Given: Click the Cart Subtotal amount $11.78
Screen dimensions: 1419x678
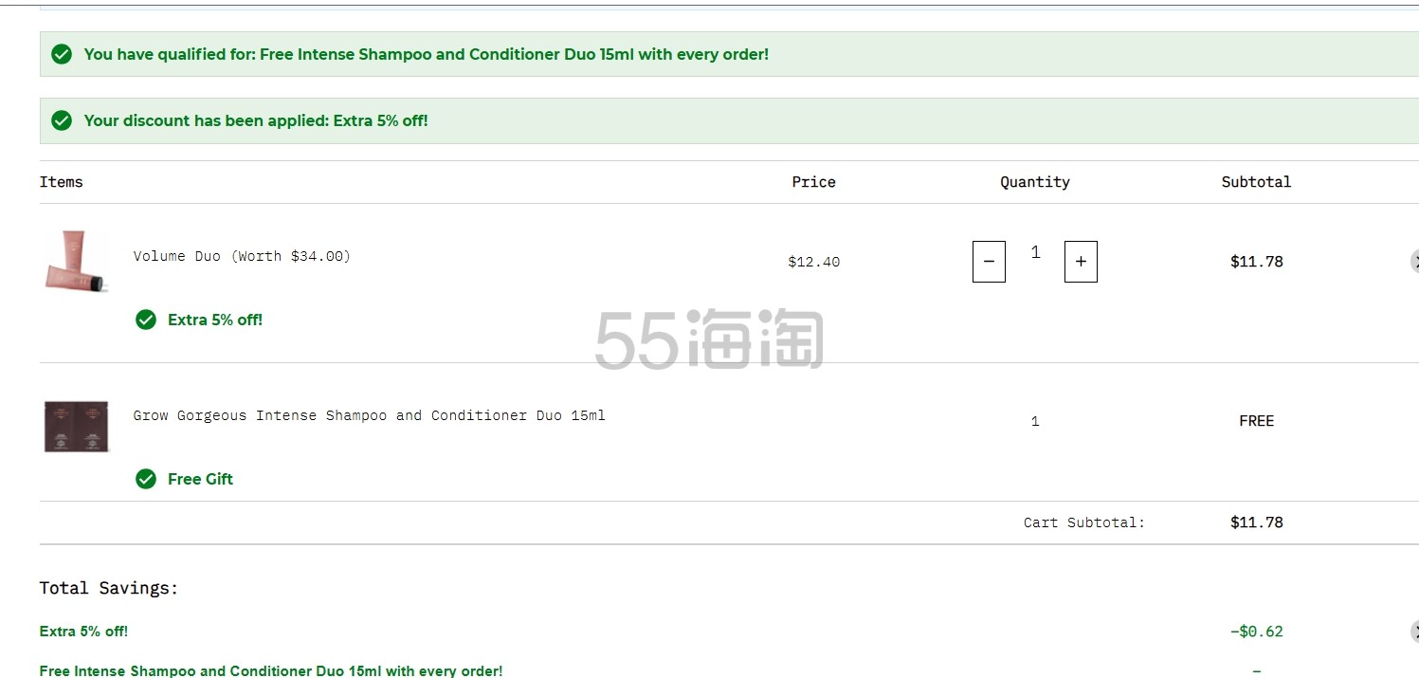Looking at the screenshot, I should (1257, 522).
